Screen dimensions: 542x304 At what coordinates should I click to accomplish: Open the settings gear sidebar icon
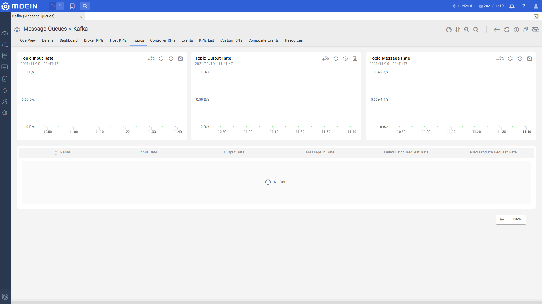[x=5, y=113]
